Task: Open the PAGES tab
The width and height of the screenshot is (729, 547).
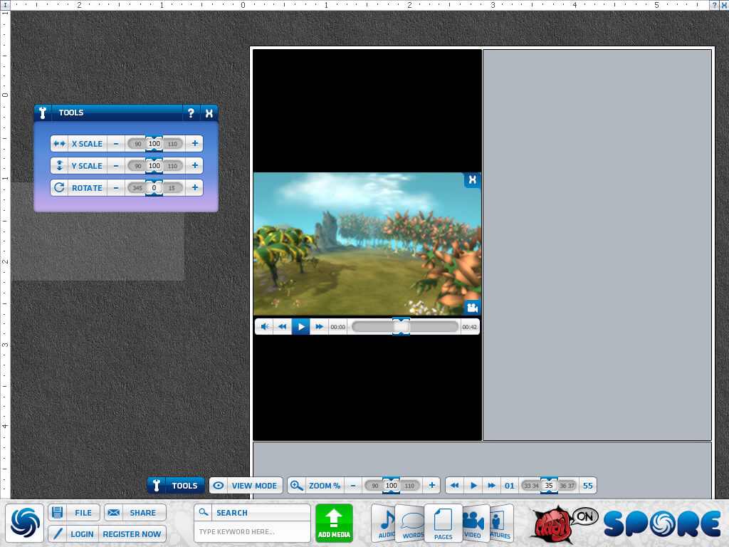Action: [443, 523]
